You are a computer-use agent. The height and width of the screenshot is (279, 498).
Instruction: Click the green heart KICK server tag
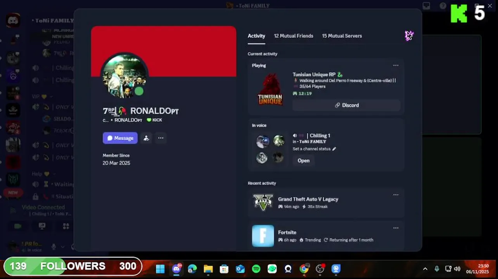154,120
